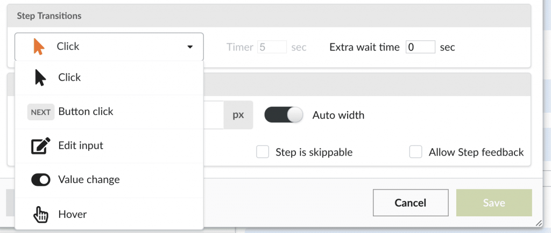Click the green Save button
Image resolution: width=551 pixels, height=233 pixels.
(494, 202)
